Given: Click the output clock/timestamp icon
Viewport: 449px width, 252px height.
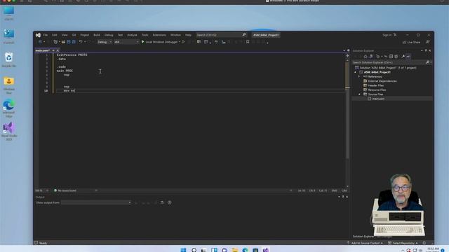Looking at the screenshot, I should point(170,202).
